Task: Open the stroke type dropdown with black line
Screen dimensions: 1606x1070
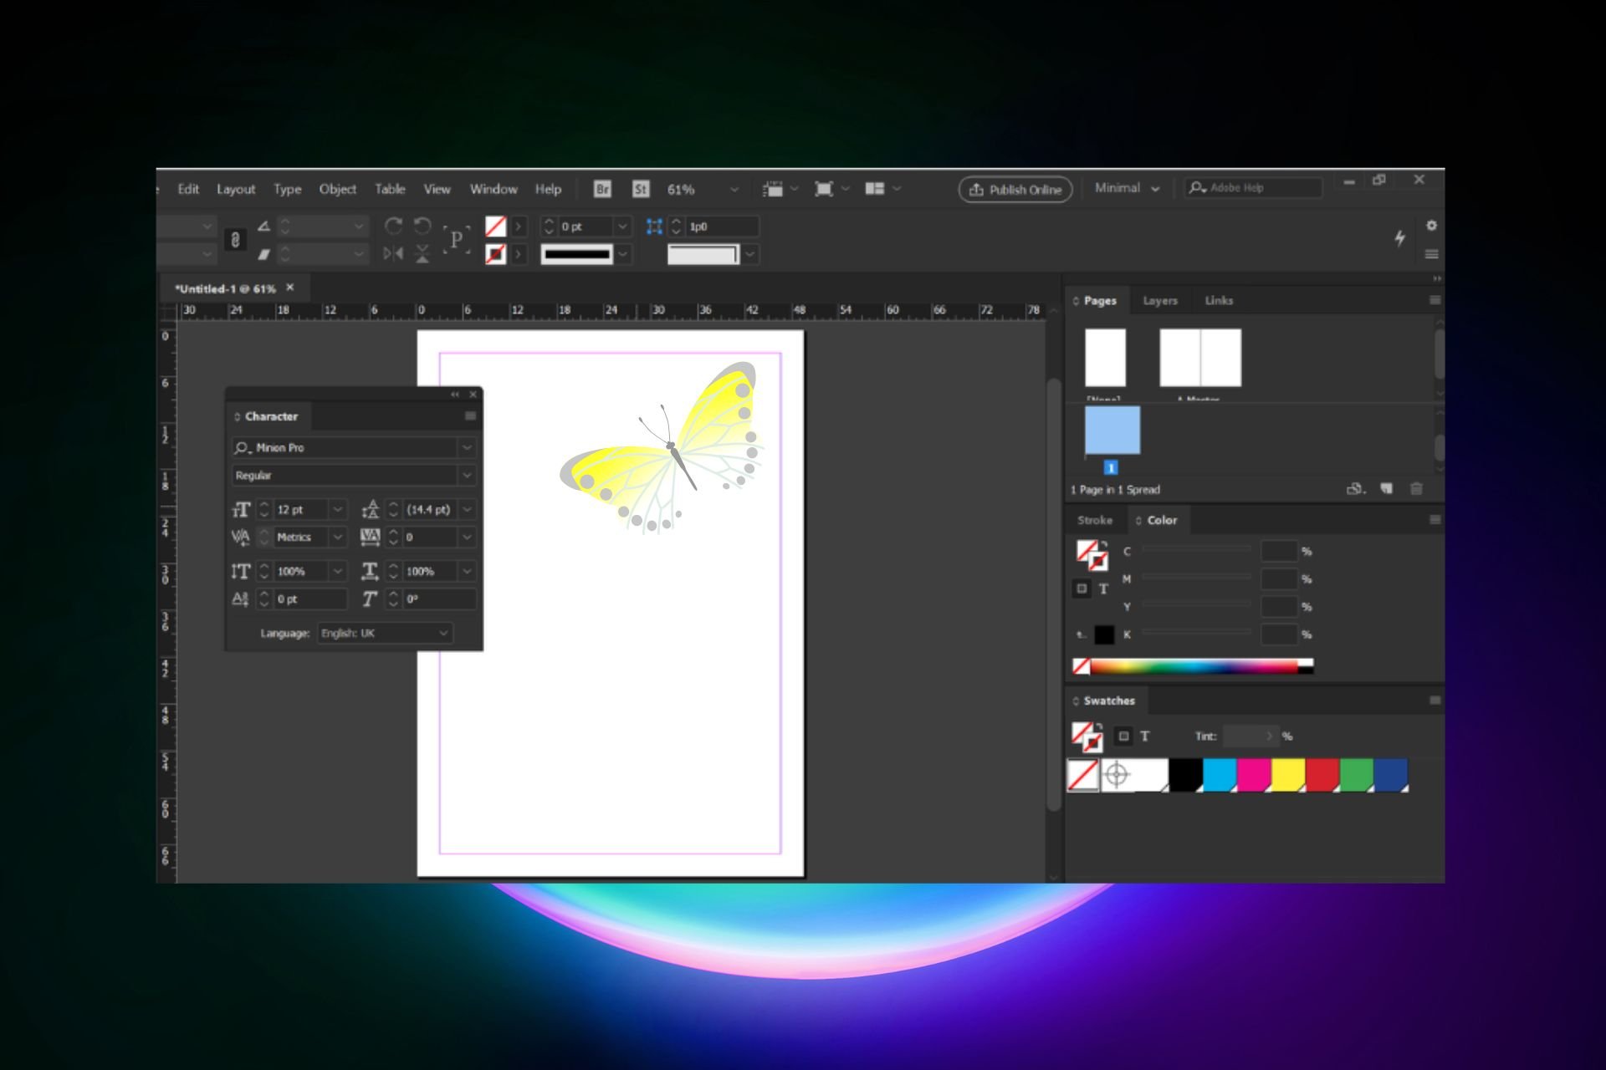Action: click(622, 254)
